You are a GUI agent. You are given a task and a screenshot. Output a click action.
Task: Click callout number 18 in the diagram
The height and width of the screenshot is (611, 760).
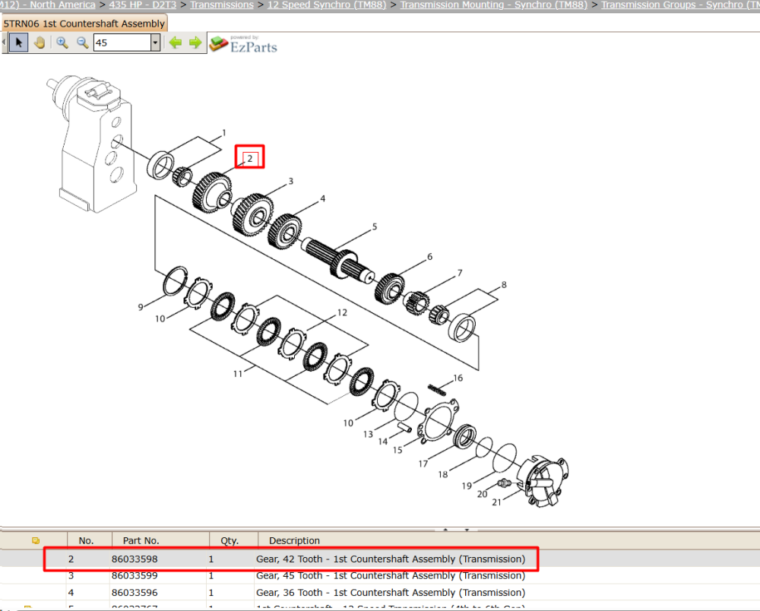443,474
